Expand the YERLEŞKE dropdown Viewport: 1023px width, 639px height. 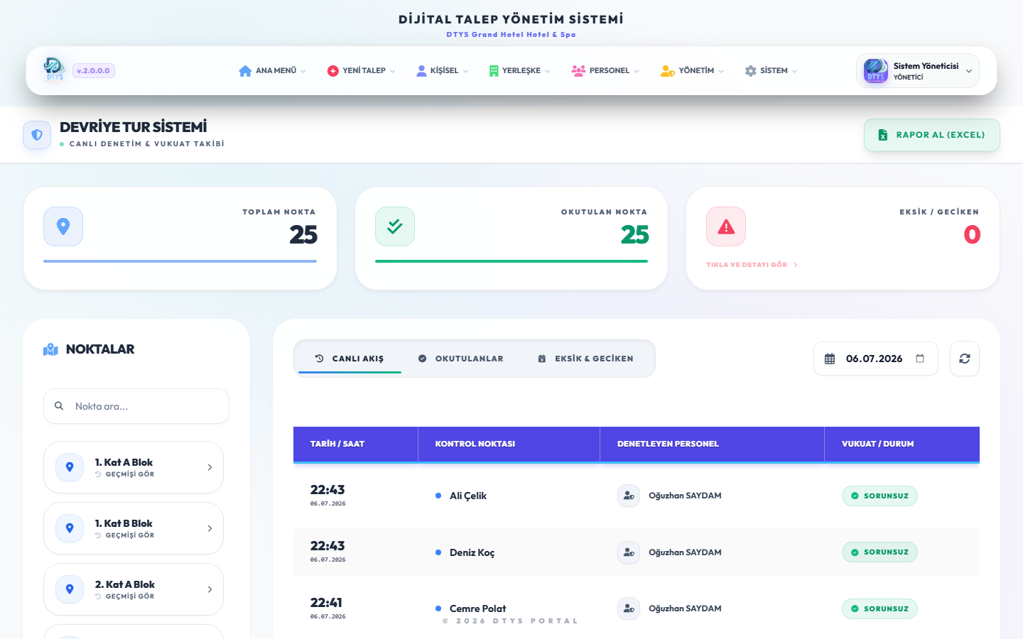[x=547, y=71]
